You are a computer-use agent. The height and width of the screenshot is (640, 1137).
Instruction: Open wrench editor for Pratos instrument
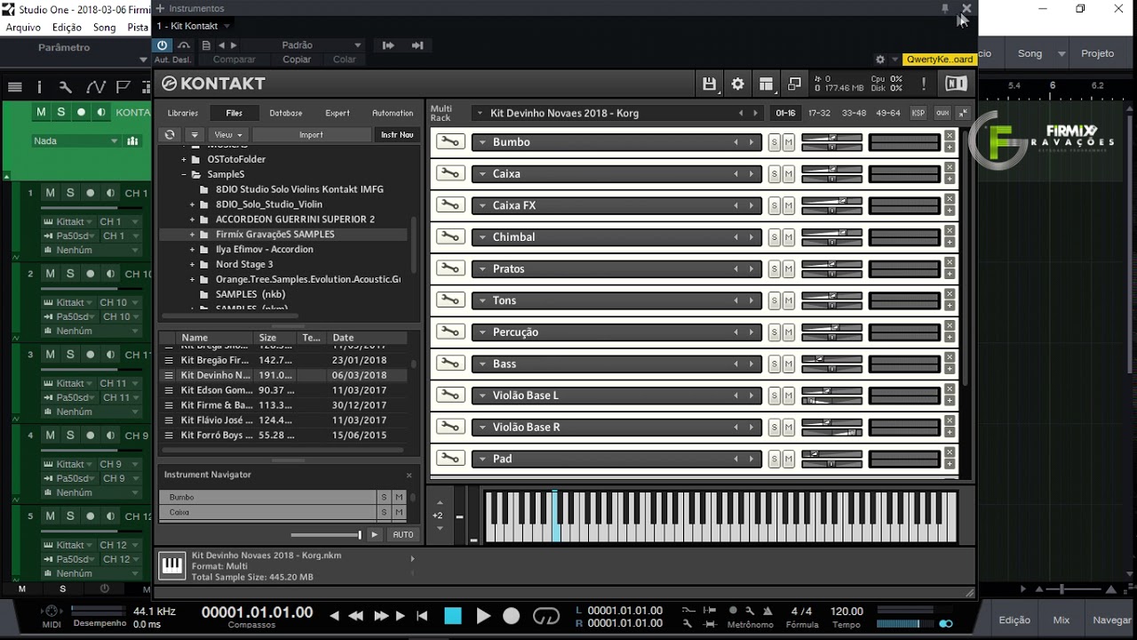click(450, 268)
